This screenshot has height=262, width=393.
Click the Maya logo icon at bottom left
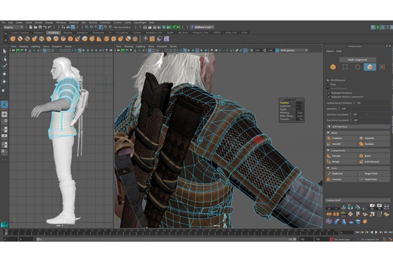(4, 225)
